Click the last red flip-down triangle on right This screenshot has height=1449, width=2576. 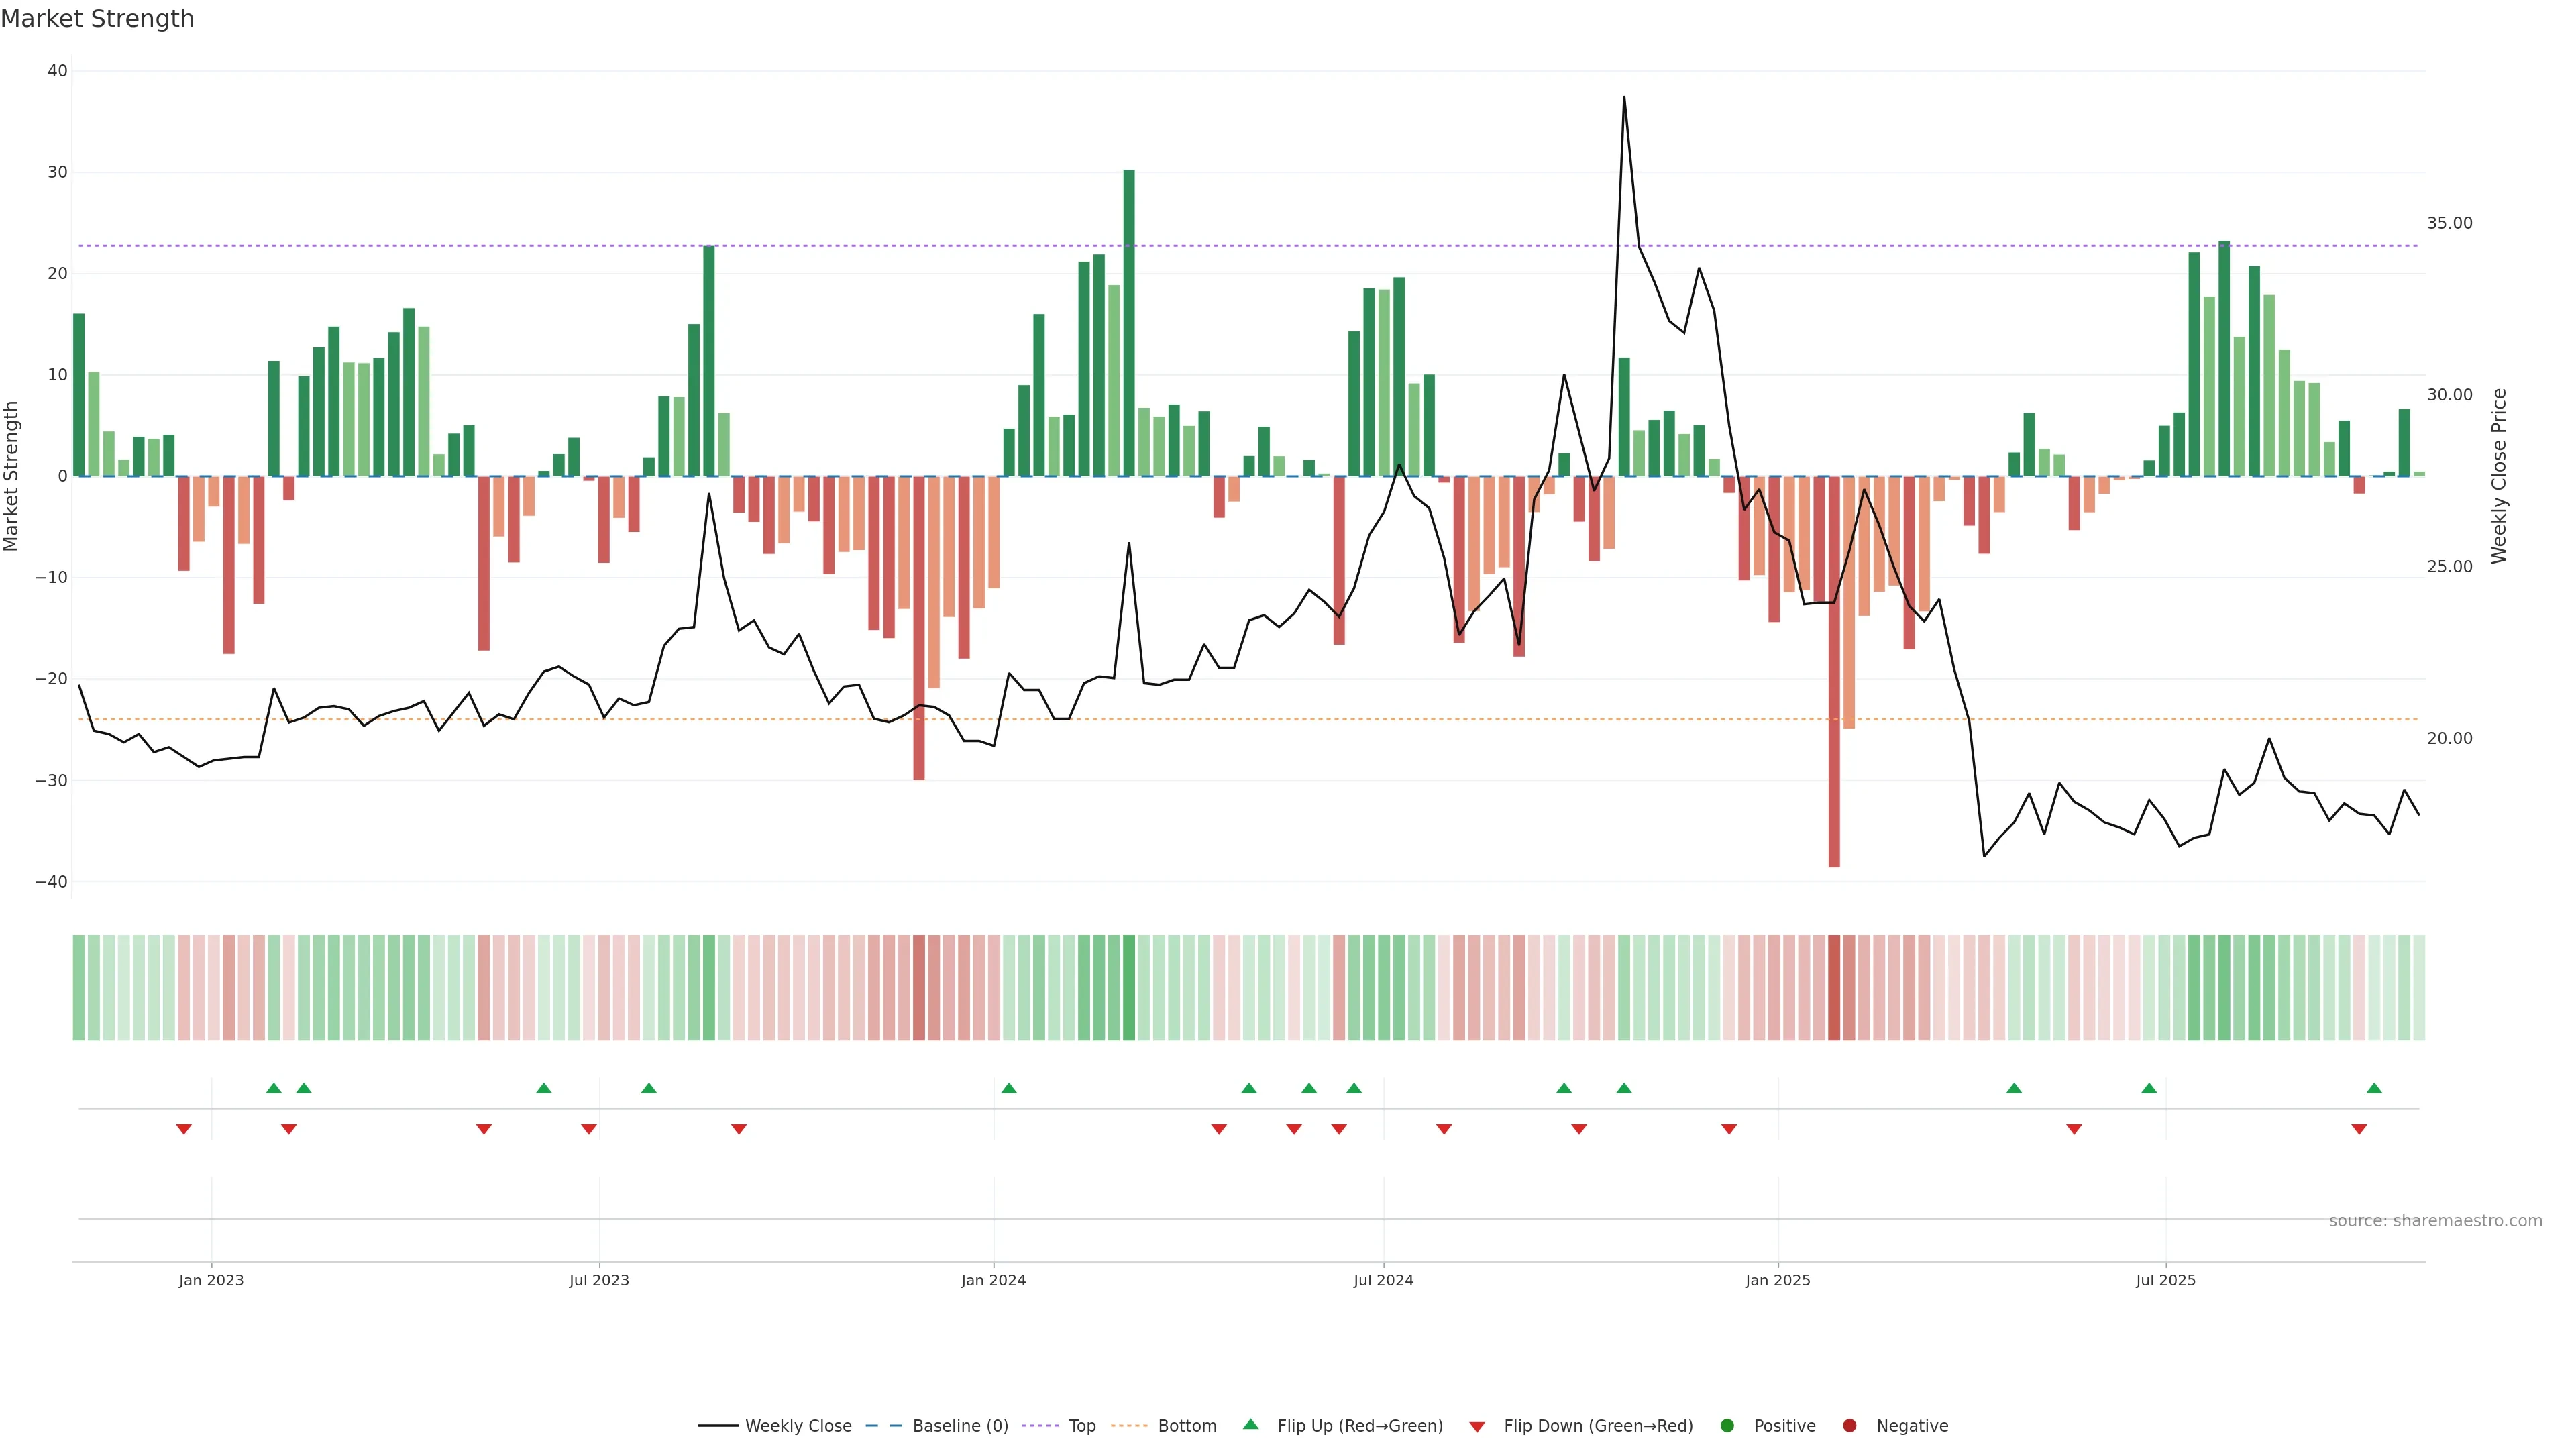coord(2359,1129)
